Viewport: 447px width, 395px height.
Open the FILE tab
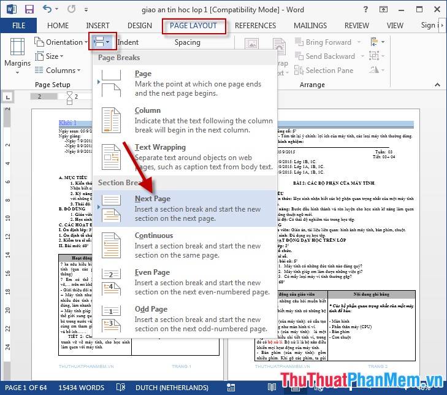[18, 25]
